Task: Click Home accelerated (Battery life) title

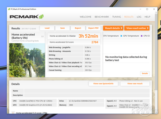Action: tap(23, 36)
